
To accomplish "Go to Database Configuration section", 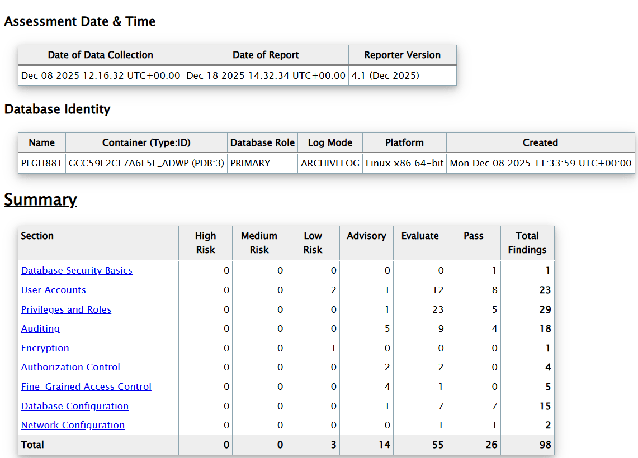I will click(74, 406).
